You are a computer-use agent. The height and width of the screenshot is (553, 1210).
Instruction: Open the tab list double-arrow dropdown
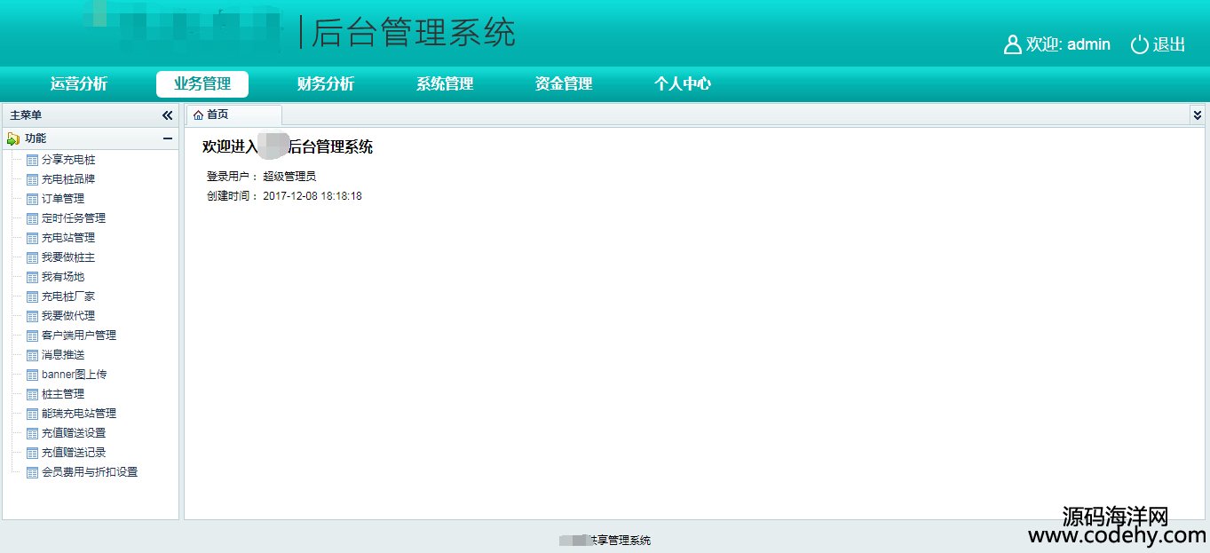coord(1197,115)
